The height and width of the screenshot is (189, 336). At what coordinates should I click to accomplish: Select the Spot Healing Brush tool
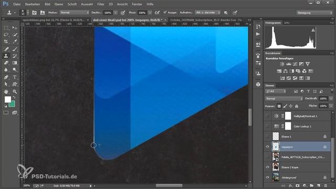(6, 49)
